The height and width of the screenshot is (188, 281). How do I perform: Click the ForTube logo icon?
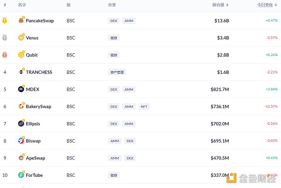pos(21,175)
